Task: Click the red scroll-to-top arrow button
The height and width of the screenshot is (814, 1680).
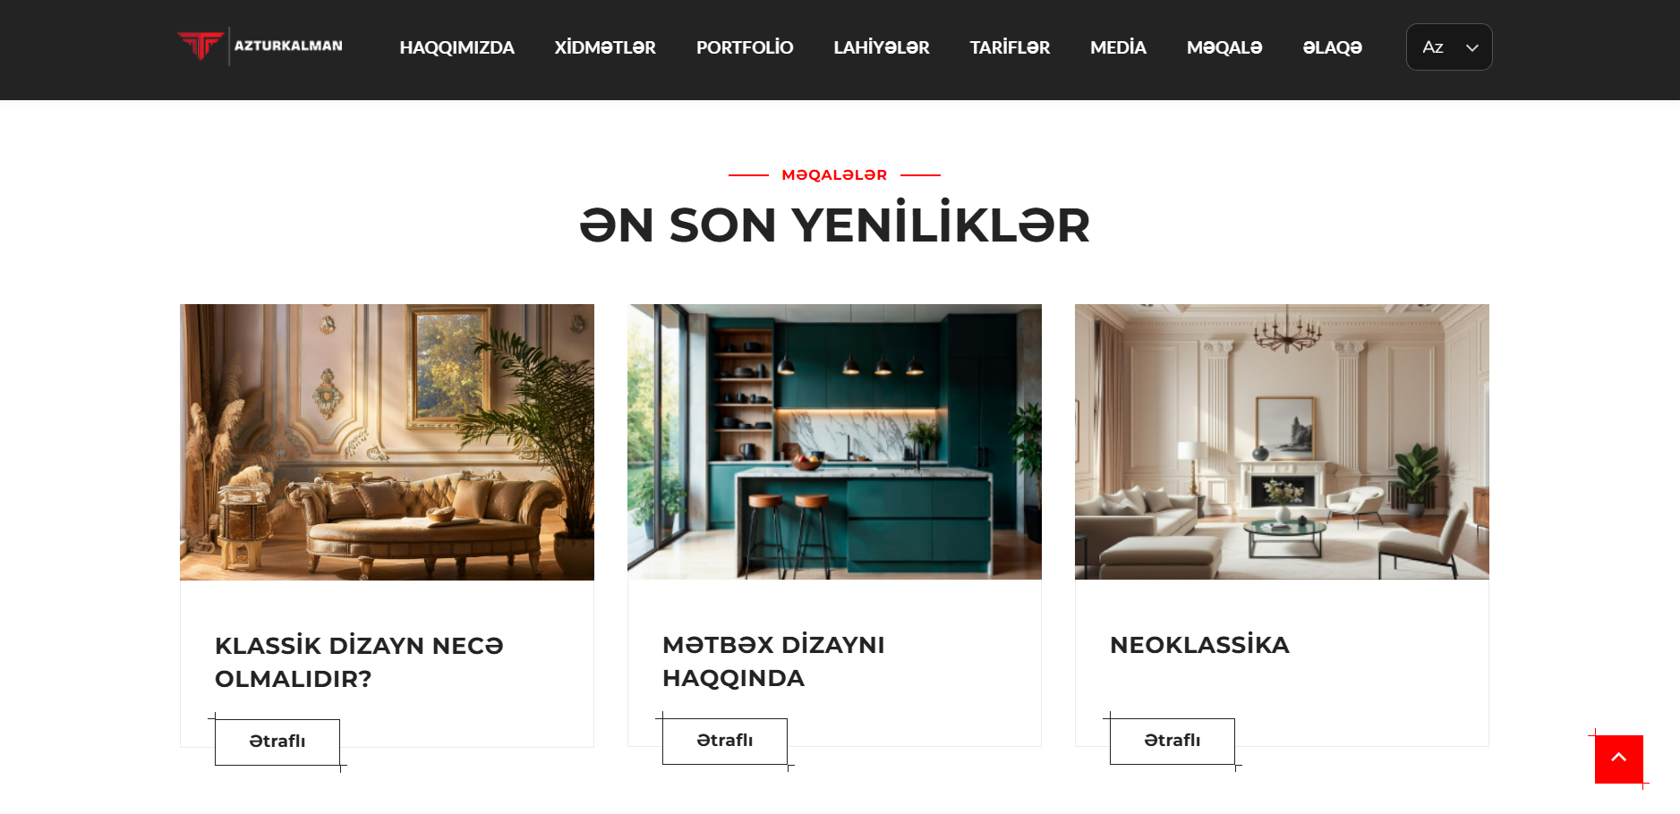Action: click(x=1619, y=759)
